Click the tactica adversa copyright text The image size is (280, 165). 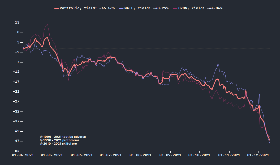click(x=63, y=137)
